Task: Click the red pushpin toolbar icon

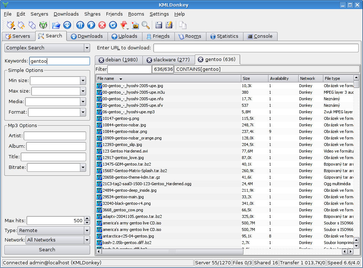Action: pyautogui.click(x=124, y=25)
